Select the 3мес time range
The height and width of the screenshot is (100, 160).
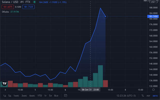coord(24,96)
